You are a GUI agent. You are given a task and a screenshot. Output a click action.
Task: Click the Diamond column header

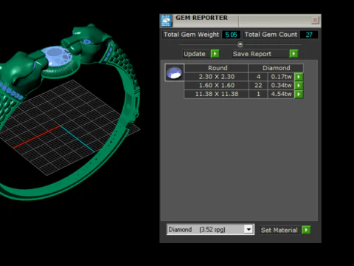point(276,68)
